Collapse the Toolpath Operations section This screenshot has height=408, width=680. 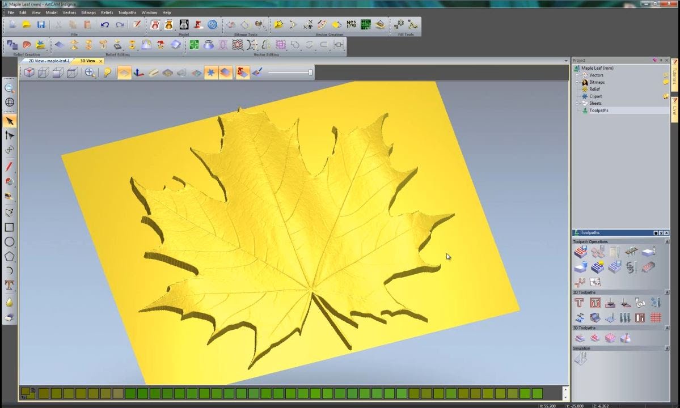[x=667, y=241]
